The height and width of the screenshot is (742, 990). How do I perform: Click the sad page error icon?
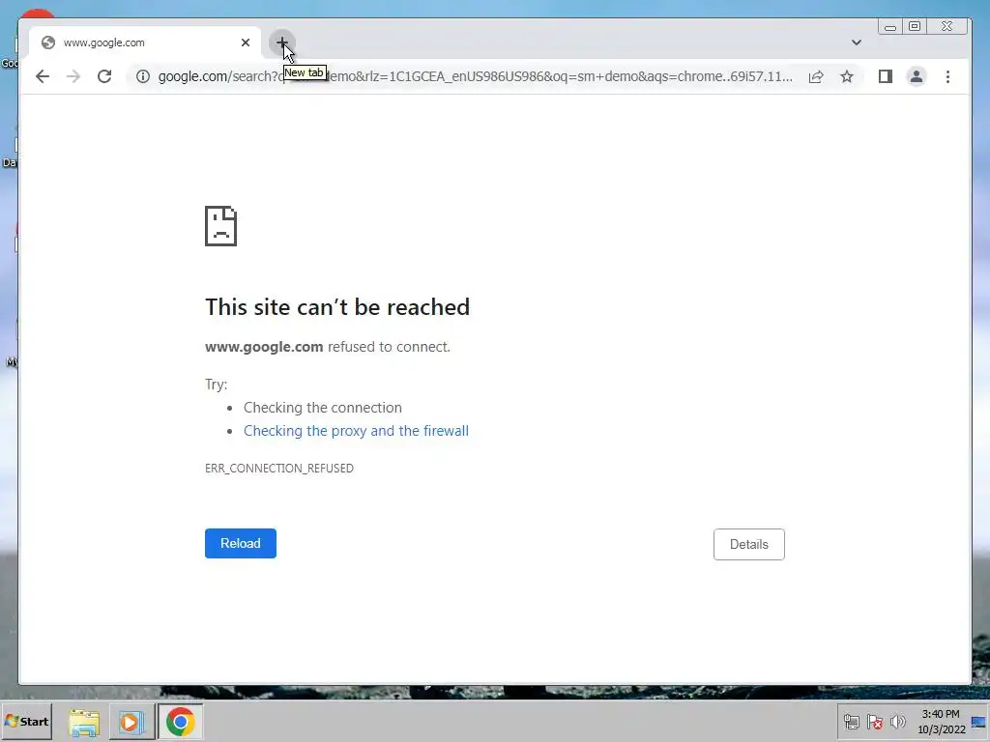221,226
